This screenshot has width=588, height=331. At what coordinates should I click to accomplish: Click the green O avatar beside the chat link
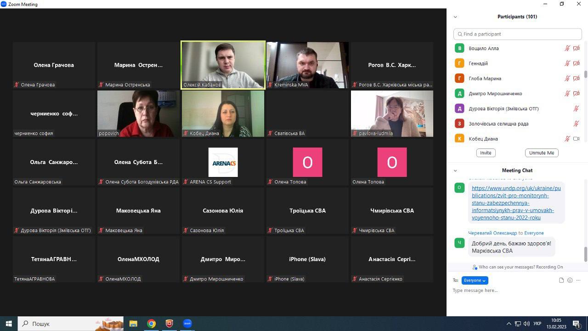pyautogui.click(x=459, y=188)
